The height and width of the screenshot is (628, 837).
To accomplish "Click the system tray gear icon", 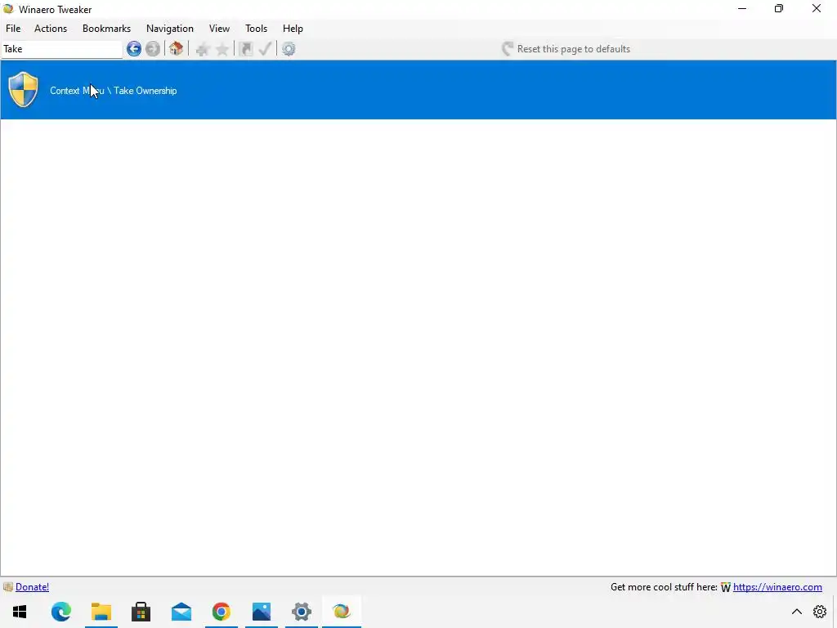I will point(820,612).
